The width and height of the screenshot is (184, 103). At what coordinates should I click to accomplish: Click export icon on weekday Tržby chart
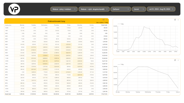(175, 60)
